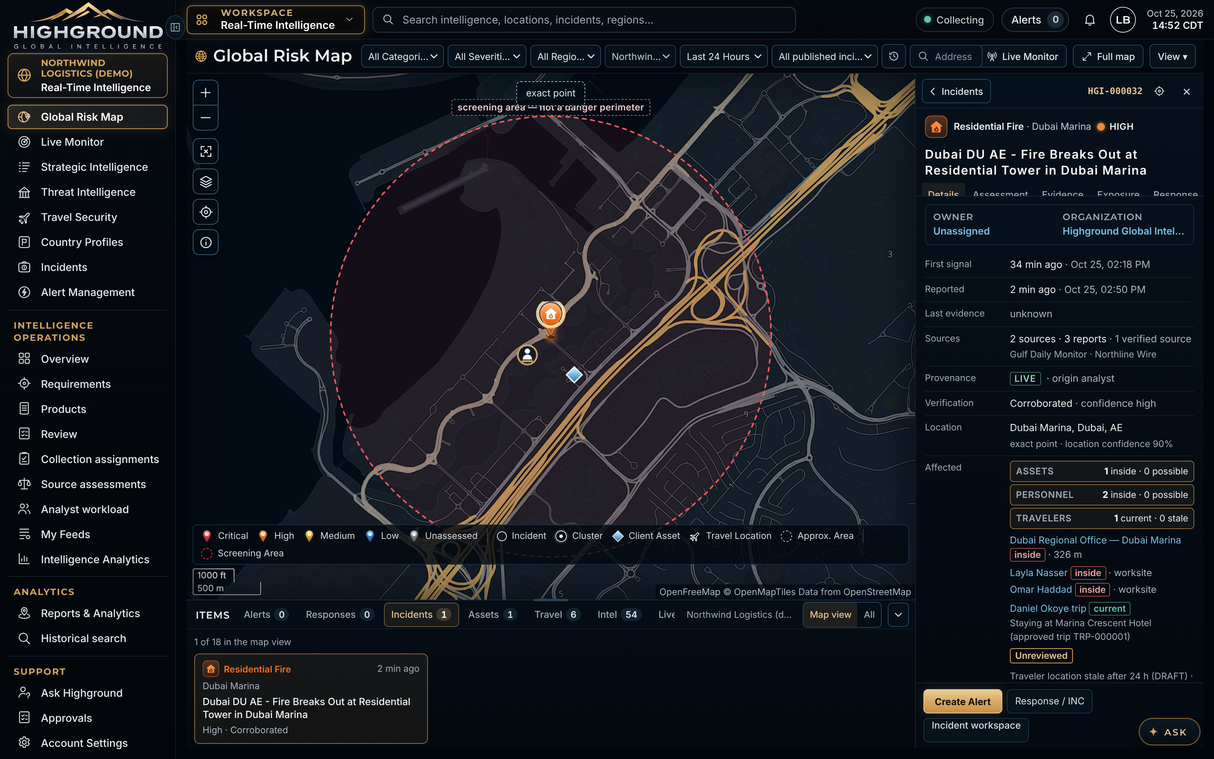
Task: Zoom out on the map
Action: [x=206, y=118]
